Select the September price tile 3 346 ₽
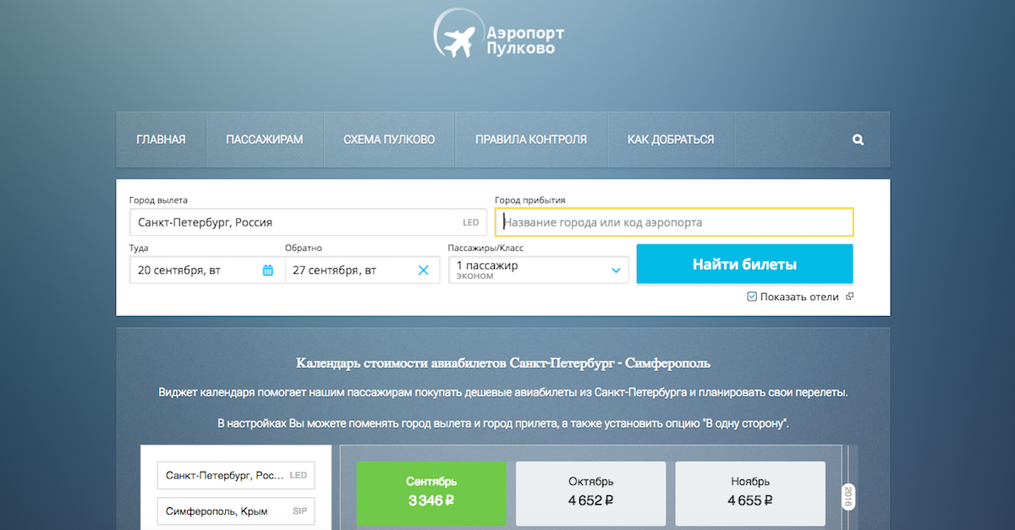The height and width of the screenshot is (530, 1015). click(431, 491)
